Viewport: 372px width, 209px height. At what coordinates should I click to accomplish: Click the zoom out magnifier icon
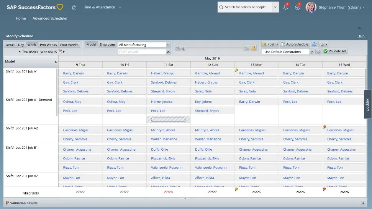click(x=178, y=48)
